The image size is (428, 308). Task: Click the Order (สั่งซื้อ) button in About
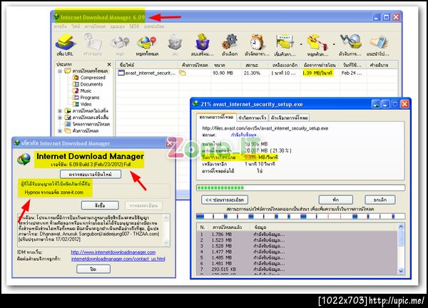pos(100,205)
